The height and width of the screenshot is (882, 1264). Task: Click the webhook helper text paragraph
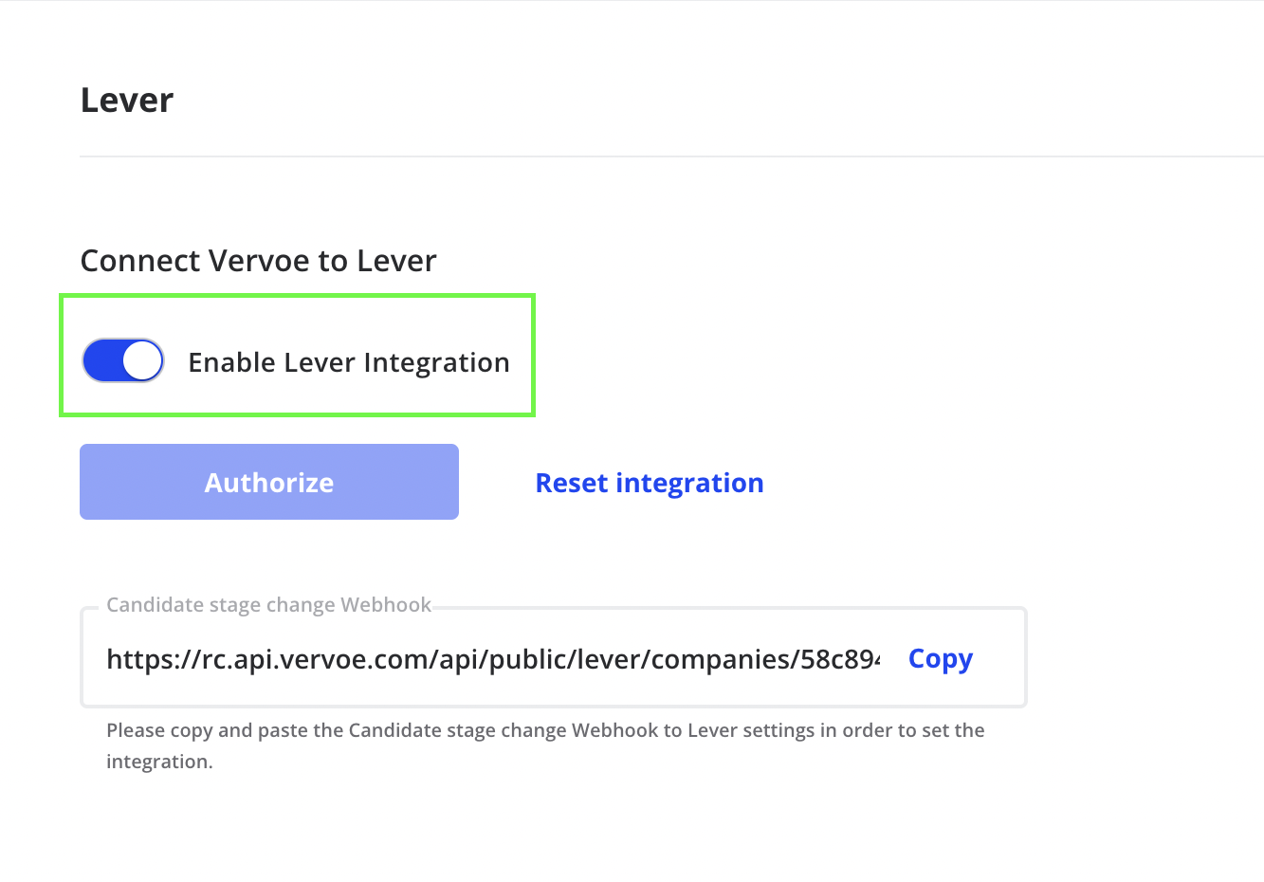coord(545,745)
